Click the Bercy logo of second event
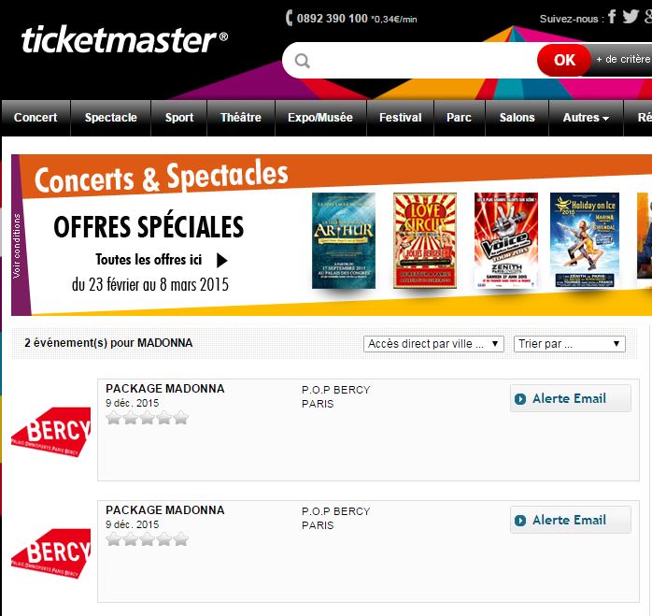 [x=51, y=553]
